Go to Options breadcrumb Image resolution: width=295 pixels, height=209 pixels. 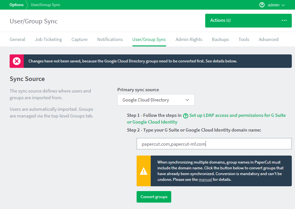coord(17,5)
